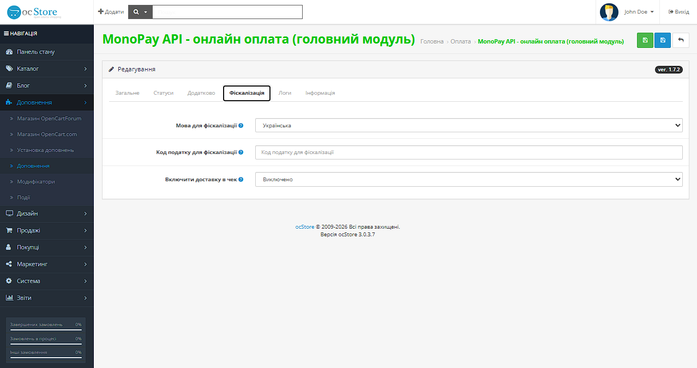Switch to the Додатково tab
The height and width of the screenshot is (368, 697).
point(201,93)
